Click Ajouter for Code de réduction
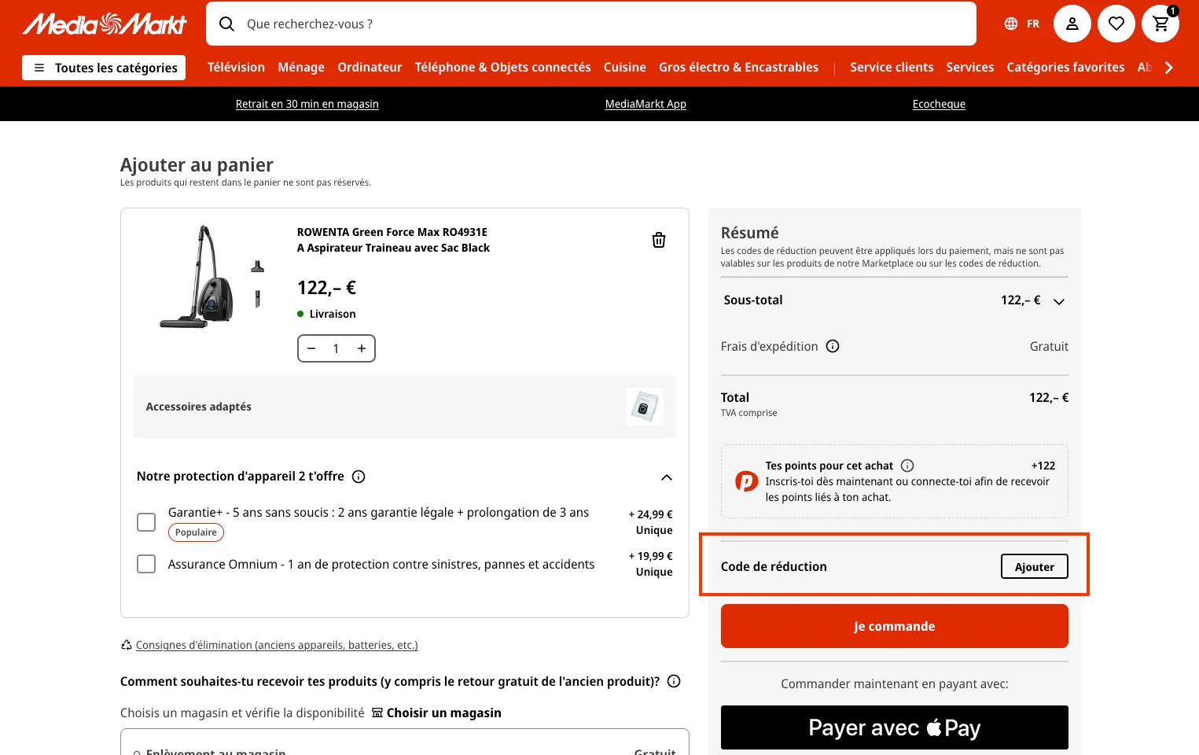Viewport: 1199px width, 755px height. pos(1035,566)
